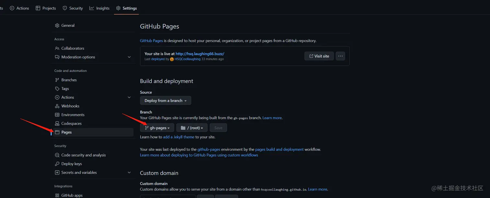Click the Visit site button
This screenshot has height=198, width=490.
[x=319, y=56]
